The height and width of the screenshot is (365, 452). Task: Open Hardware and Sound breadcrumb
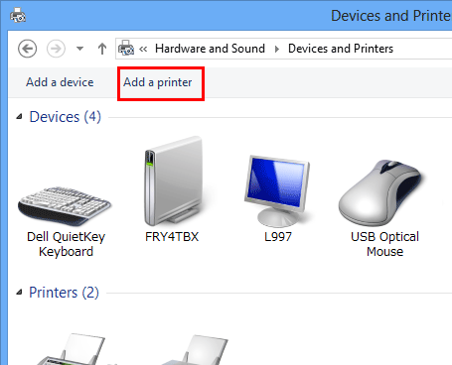(210, 49)
